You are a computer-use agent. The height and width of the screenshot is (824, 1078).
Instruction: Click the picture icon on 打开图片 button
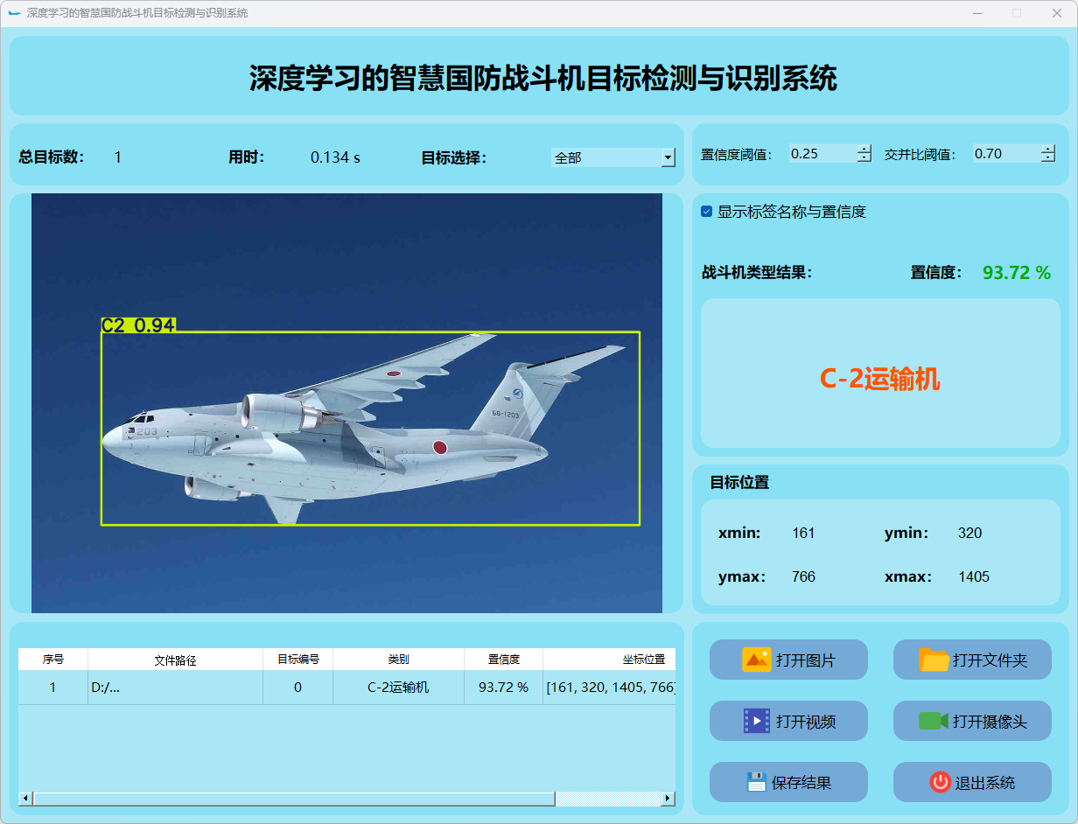click(756, 660)
